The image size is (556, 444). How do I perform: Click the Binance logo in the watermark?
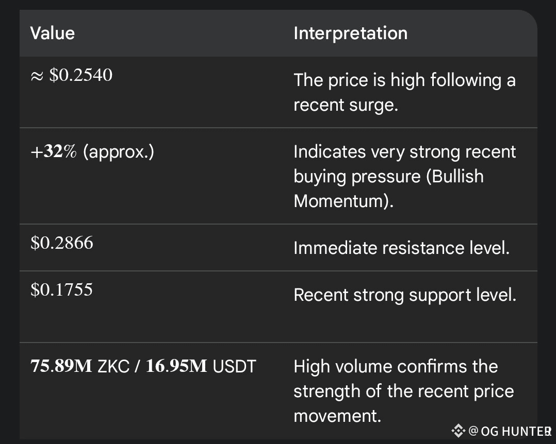coord(458,431)
